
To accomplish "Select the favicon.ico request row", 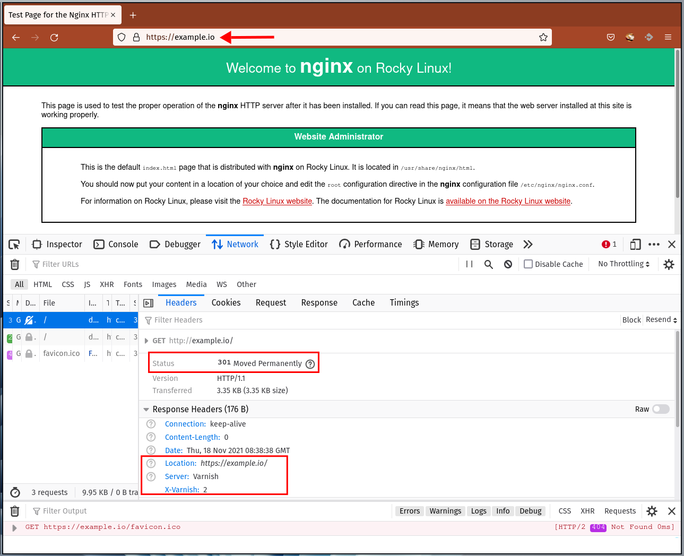I will tap(71, 353).
